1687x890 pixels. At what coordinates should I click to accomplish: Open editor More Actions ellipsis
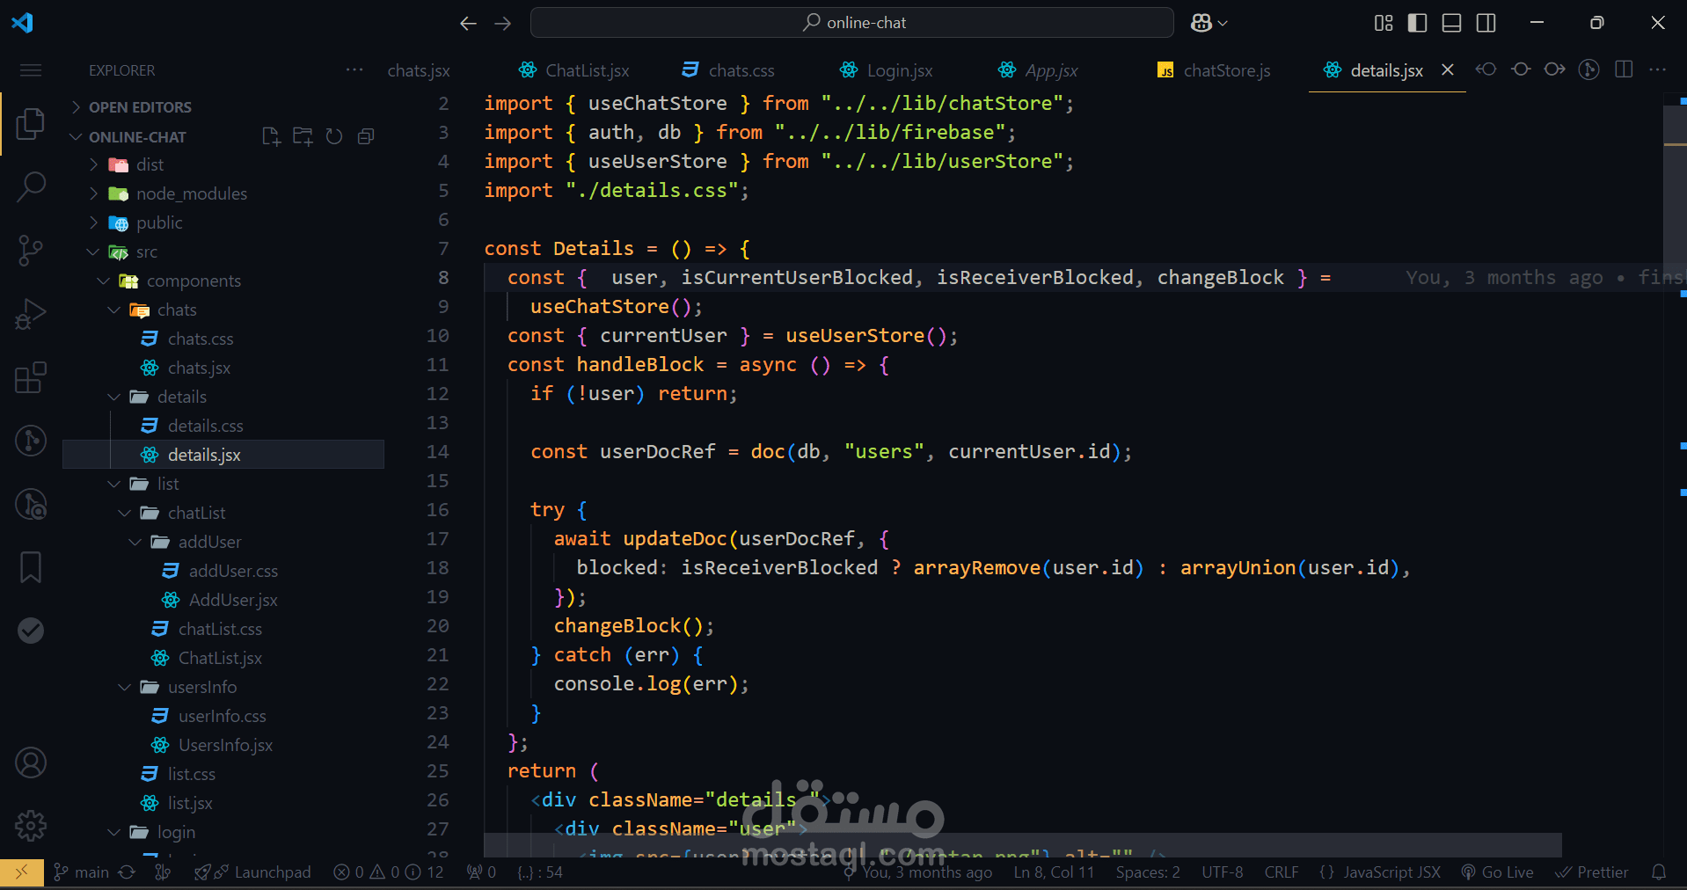tap(1657, 69)
